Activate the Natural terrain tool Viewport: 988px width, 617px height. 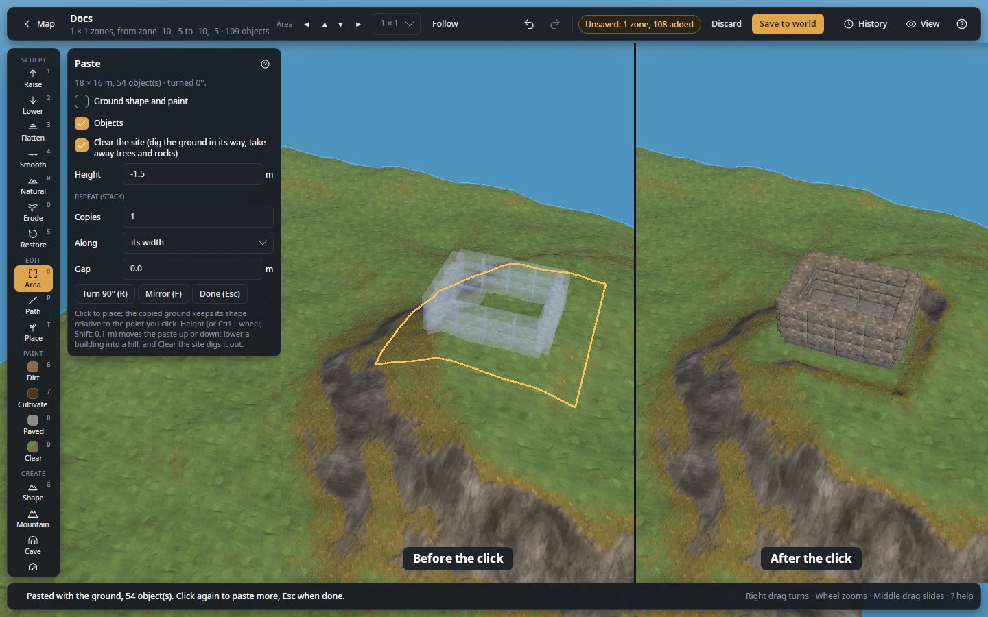[33, 185]
